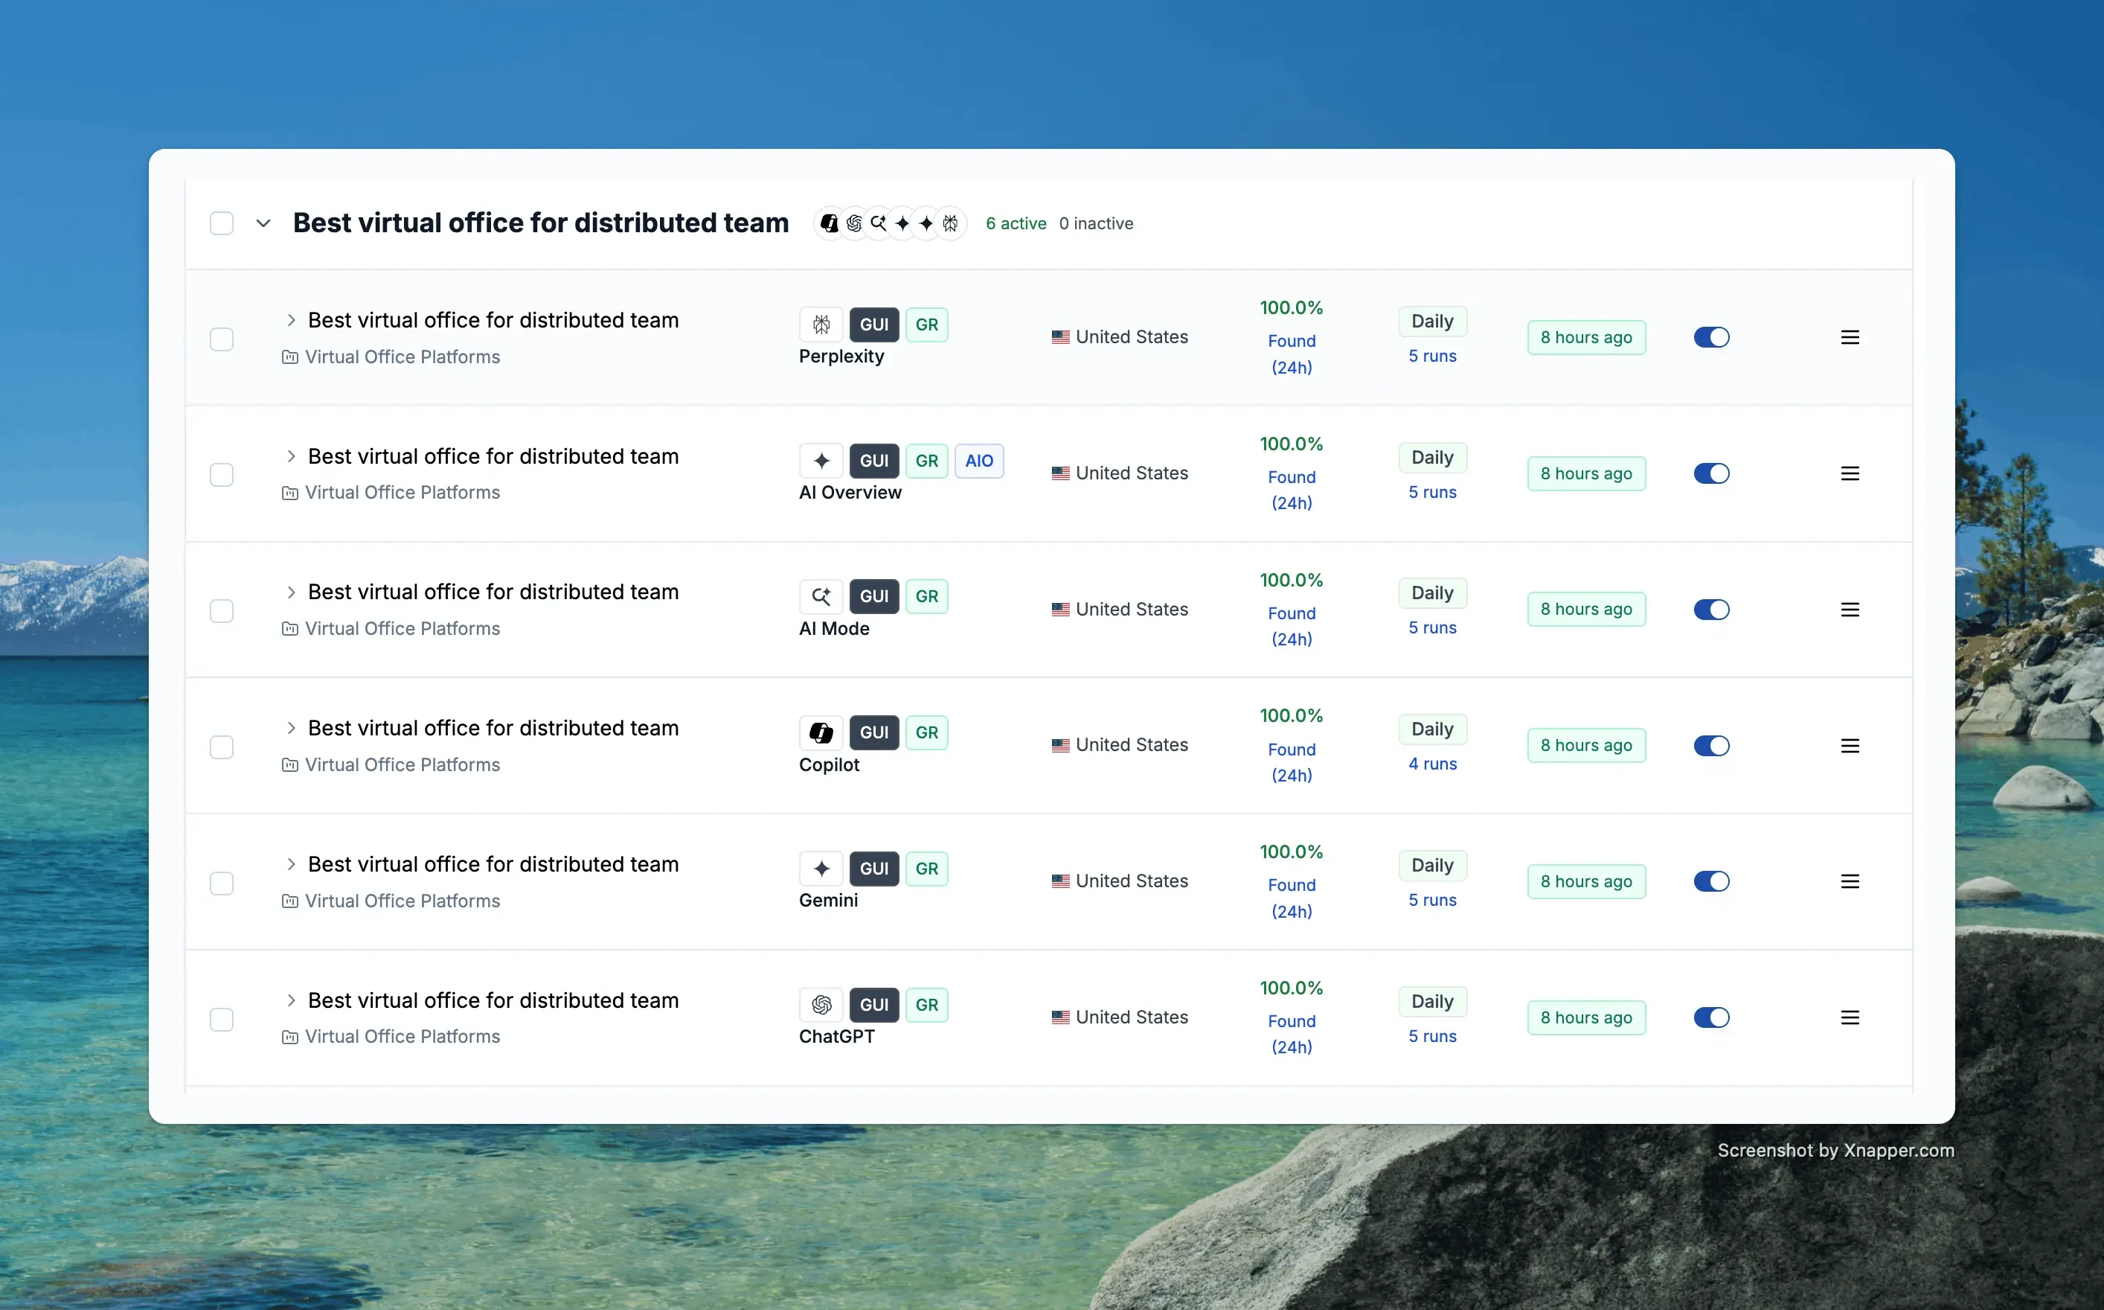Screen dimensions: 2104x1310
Task: Click the Copilot engine icon
Action: tap(821, 733)
